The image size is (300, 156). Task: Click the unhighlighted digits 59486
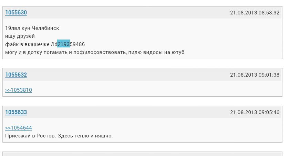pyautogui.click(x=77, y=44)
